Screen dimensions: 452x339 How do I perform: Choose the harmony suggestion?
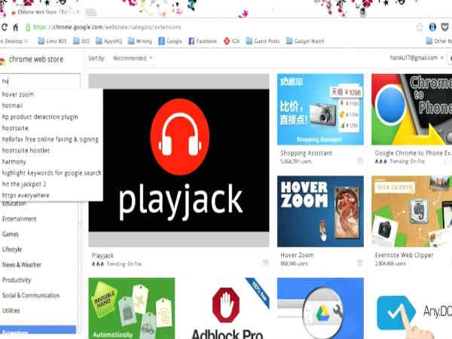(14, 162)
